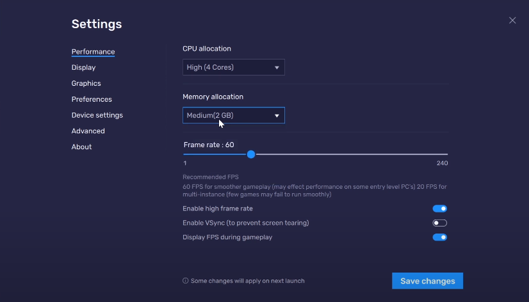The height and width of the screenshot is (302, 529).
Task: Switch to the Graphics section
Action: click(x=86, y=83)
